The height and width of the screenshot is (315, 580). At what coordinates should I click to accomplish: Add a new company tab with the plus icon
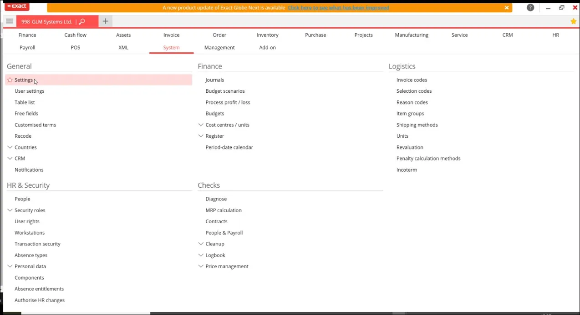pyautogui.click(x=105, y=21)
